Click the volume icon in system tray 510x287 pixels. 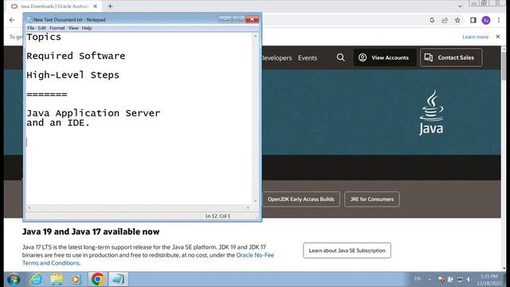coord(469,279)
